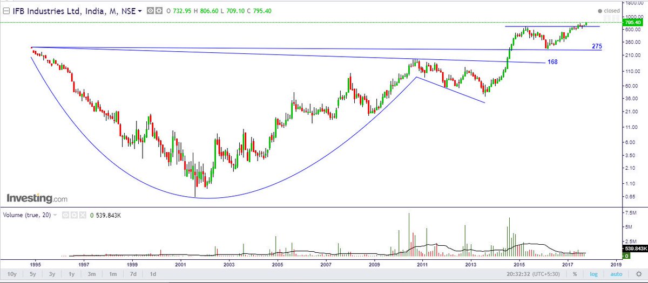Select the 7d time range

point(133,274)
